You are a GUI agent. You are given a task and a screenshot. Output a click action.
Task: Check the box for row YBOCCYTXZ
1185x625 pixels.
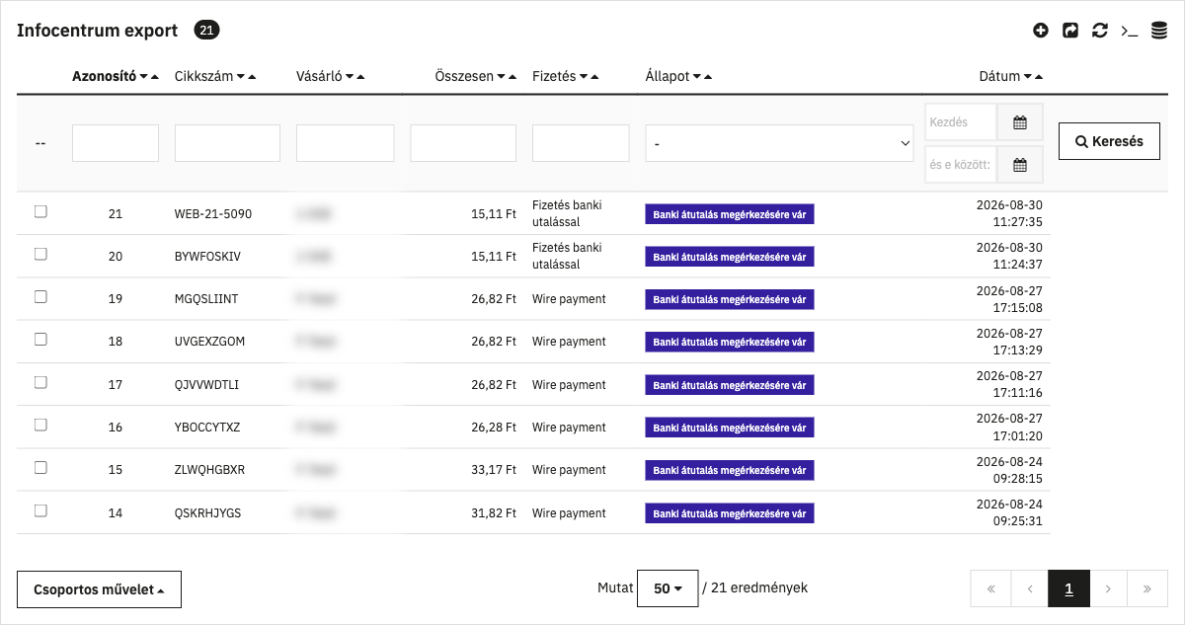(x=40, y=425)
